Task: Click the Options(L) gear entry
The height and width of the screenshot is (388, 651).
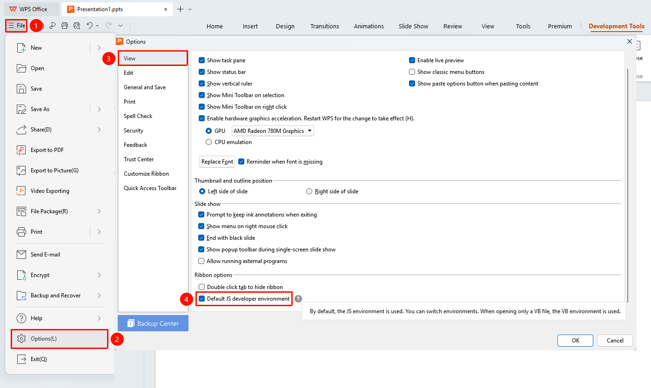Action: 59,339
